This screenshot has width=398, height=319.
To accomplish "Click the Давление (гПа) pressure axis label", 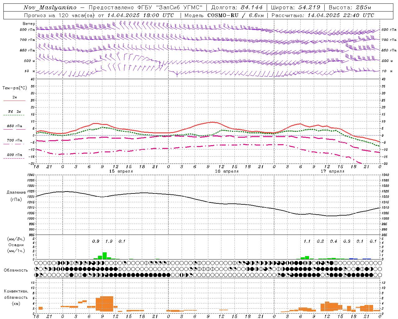I will pyautogui.click(x=16, y=196).
